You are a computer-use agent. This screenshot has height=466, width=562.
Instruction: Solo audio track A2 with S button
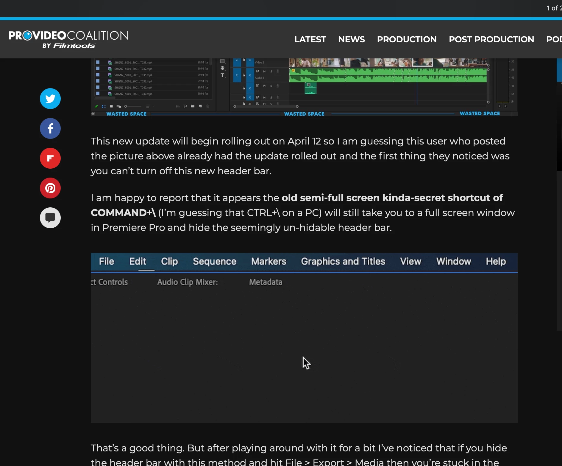pos(271,86)
